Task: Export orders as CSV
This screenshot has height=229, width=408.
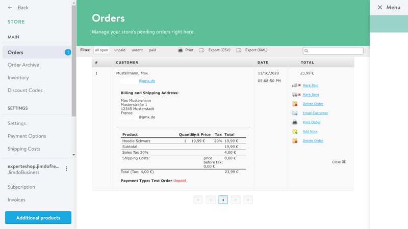Action: [215, 50]
